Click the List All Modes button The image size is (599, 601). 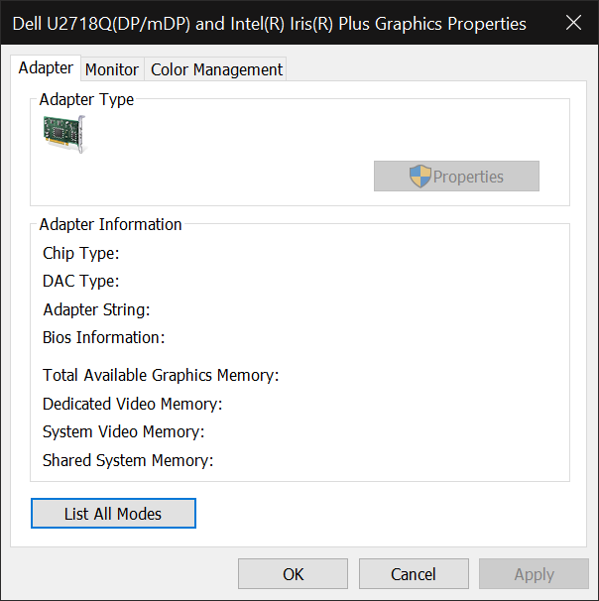point(113,513)
